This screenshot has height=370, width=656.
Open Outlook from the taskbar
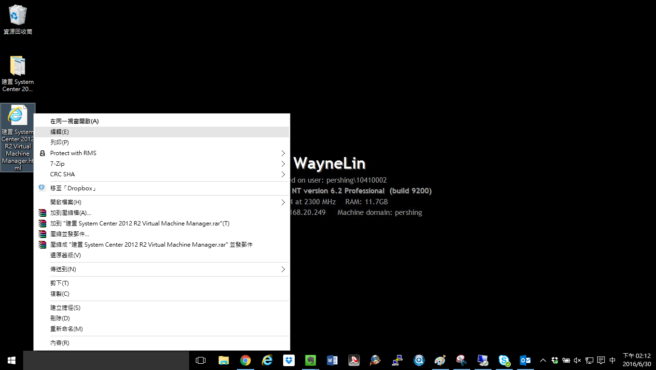click(x=525, y=360)
